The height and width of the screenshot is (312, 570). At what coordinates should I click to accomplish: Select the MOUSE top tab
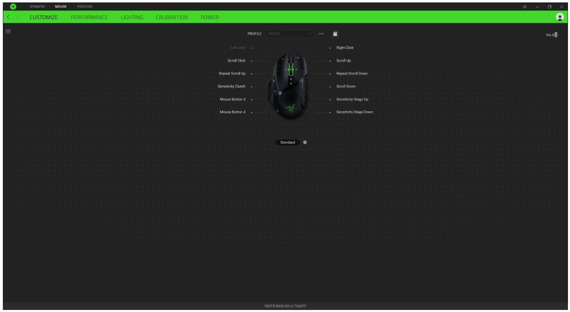61,7
